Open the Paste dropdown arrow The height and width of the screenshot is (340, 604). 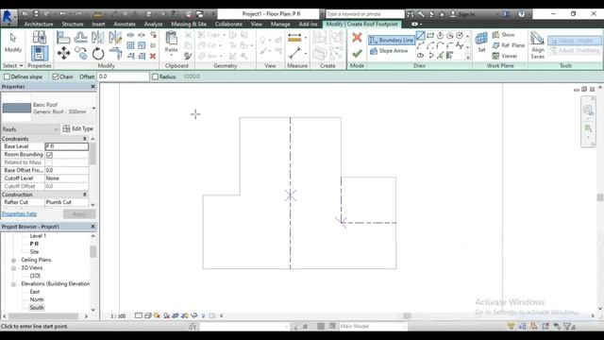click(x=171, y=56)
